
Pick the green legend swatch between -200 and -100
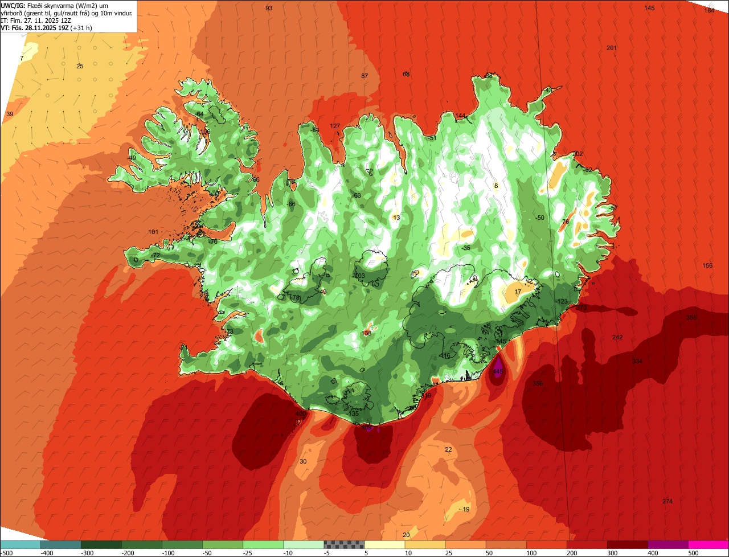point(141,544)
